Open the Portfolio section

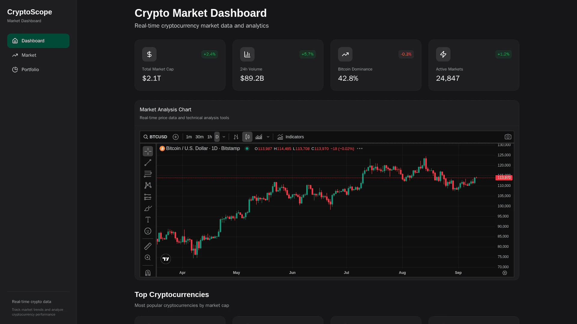coord(30,70)
